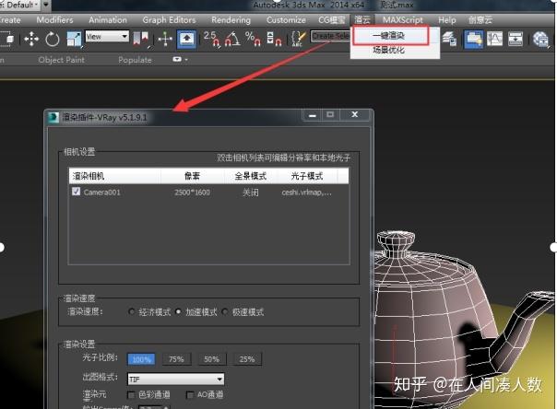Open the Material Editor icon

tap(540, 39)
